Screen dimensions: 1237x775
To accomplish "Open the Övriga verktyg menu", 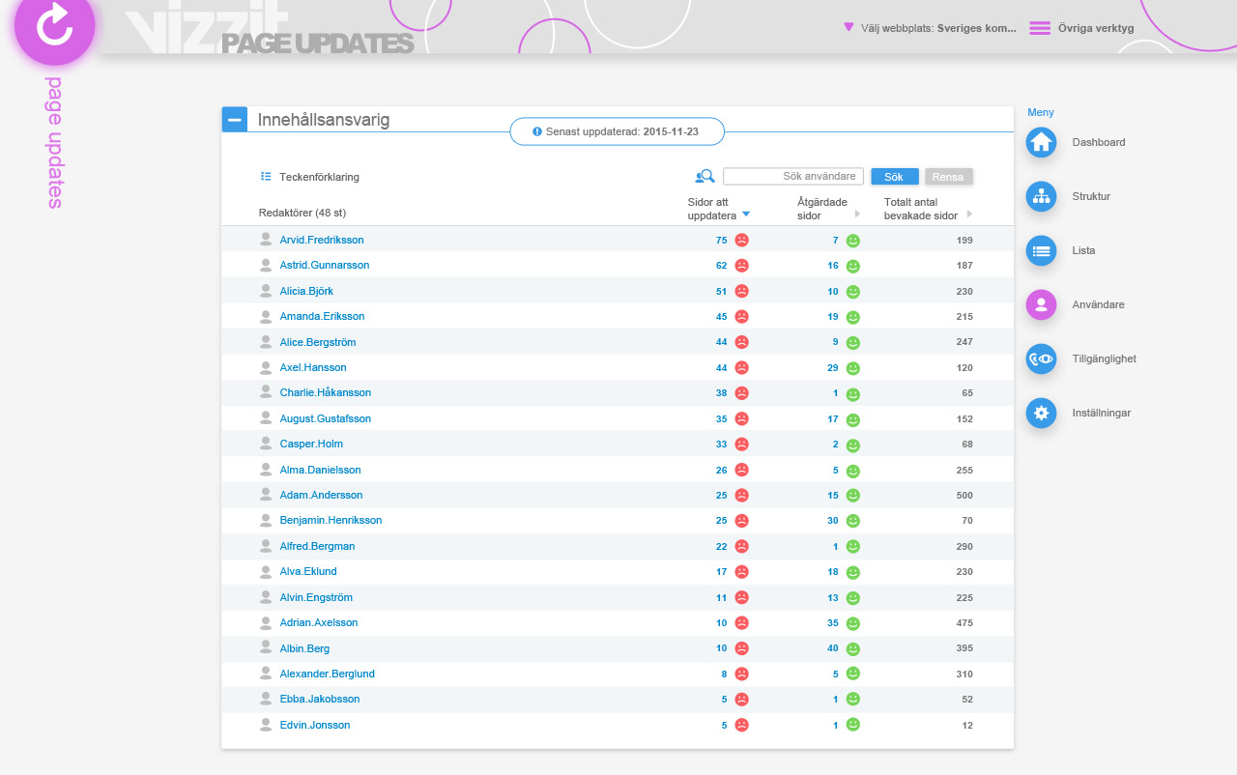I will 1081,28.
